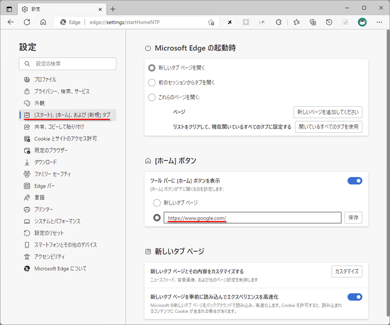Screen dimensions: 390x325
Task: Open 言語 settings
Action: click(x=67, y=198)
